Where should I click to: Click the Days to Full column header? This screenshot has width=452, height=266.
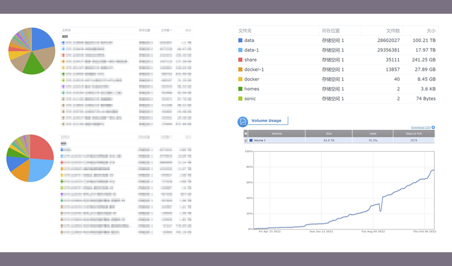[414, 134]
